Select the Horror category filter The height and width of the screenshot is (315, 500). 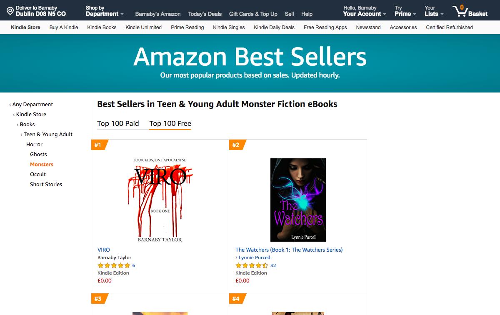pos(34,144)
